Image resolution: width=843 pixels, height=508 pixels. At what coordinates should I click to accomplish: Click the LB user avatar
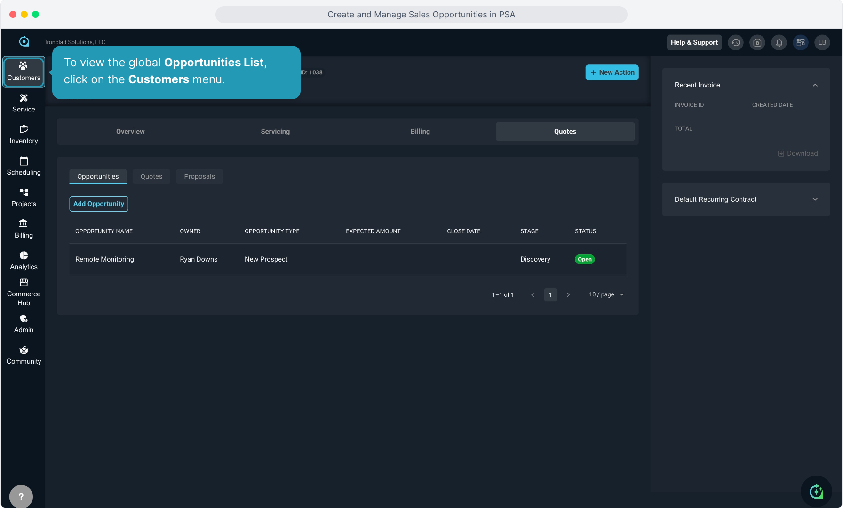(822, 42)
